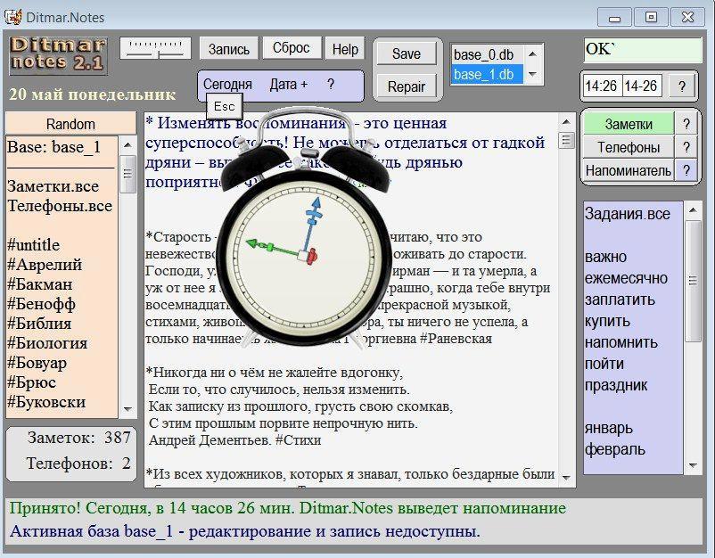Click the alarm clock image
715x558 pixels.
click(x=308, y=237)
